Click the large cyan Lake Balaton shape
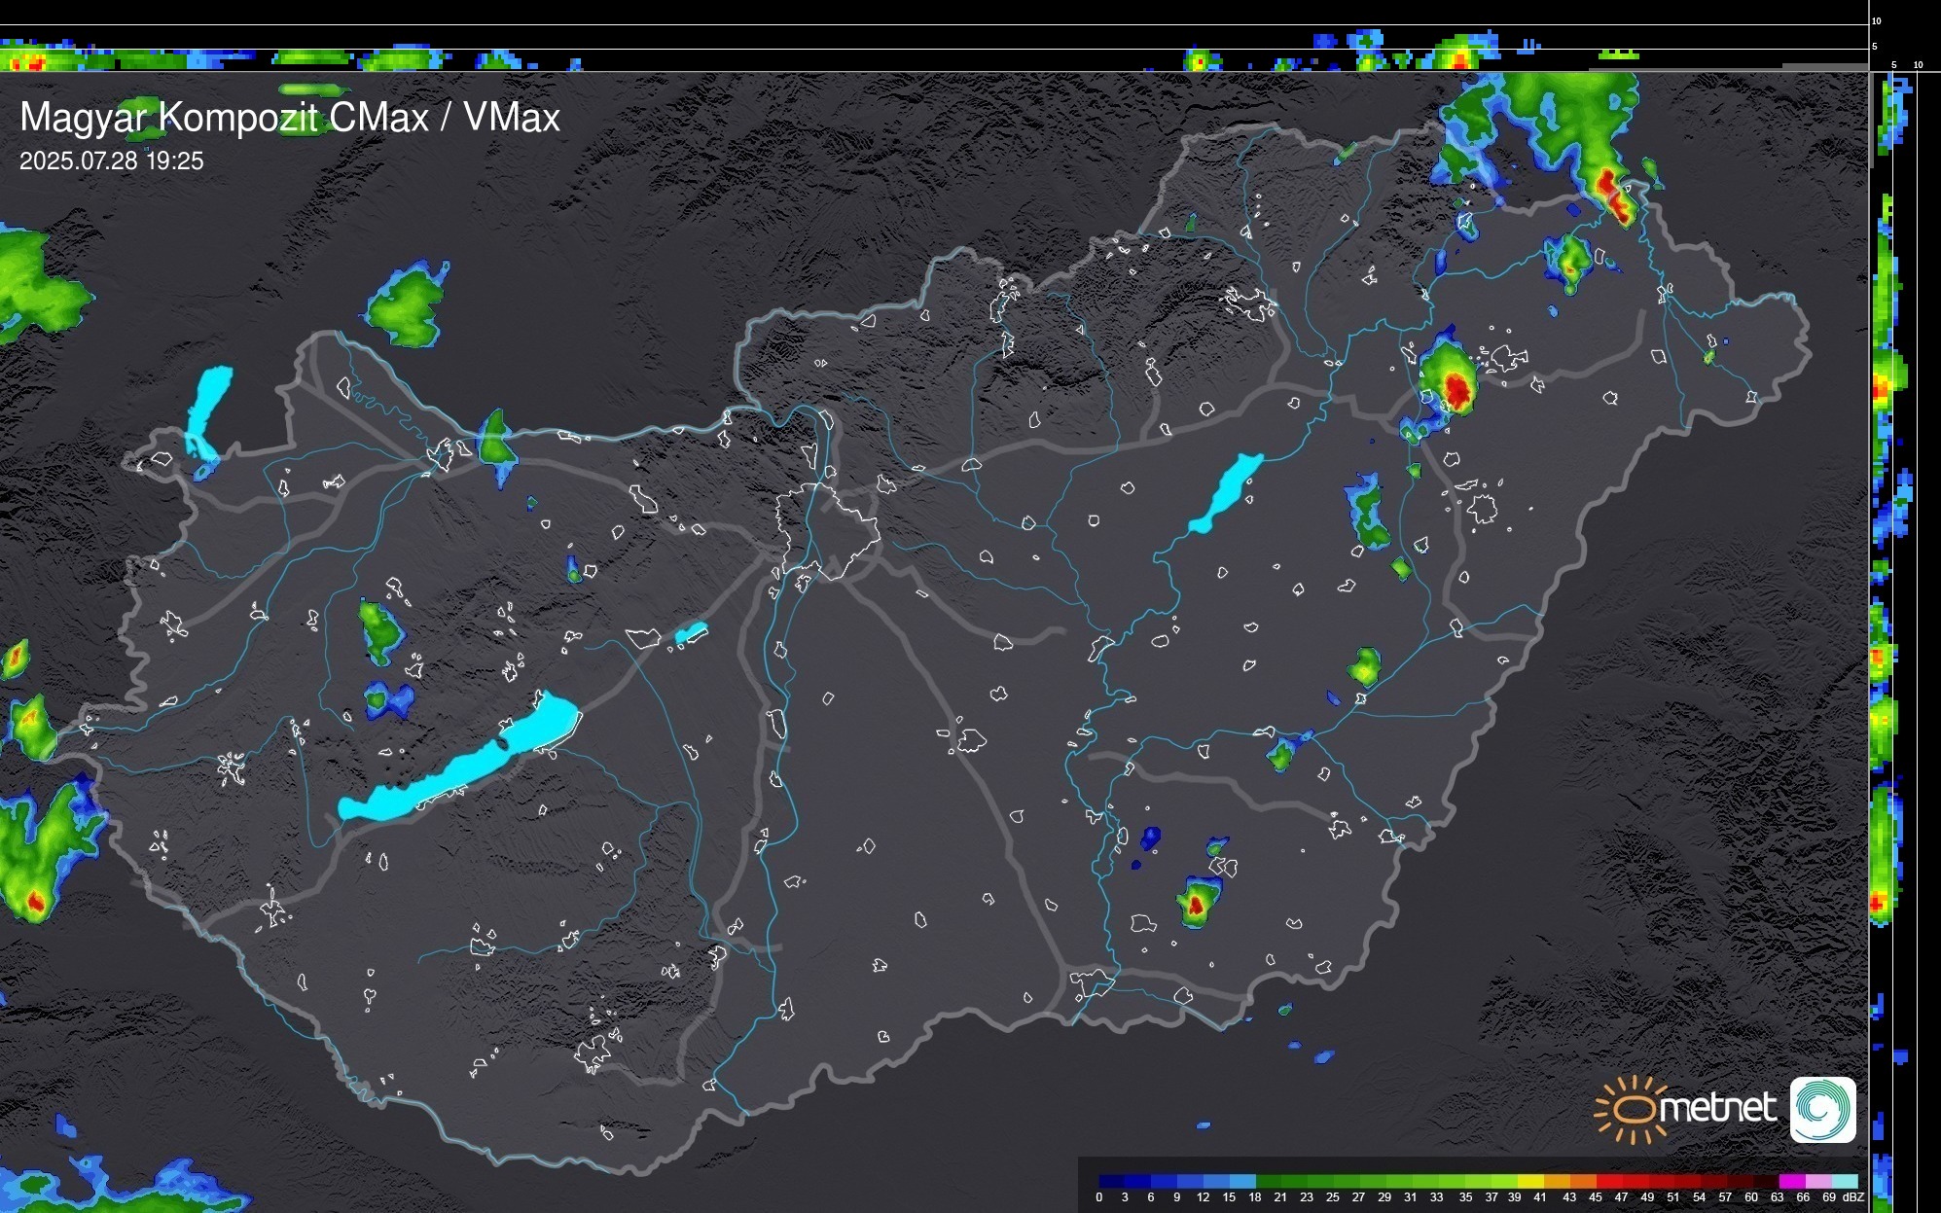The width and height of the screenshot is (1941, 1213). [x=457, y=768]
